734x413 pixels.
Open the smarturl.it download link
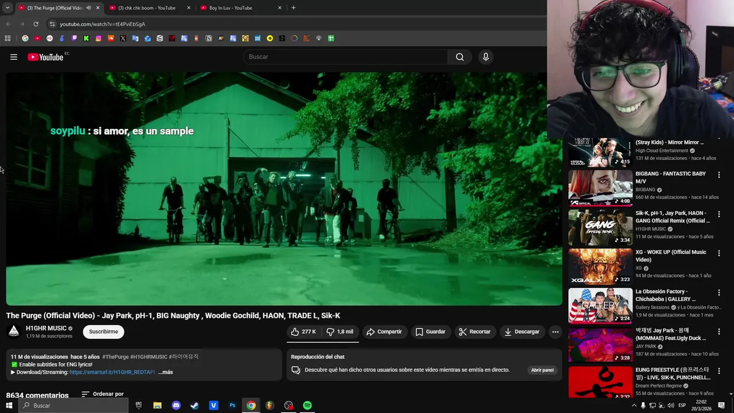(112, 372)
